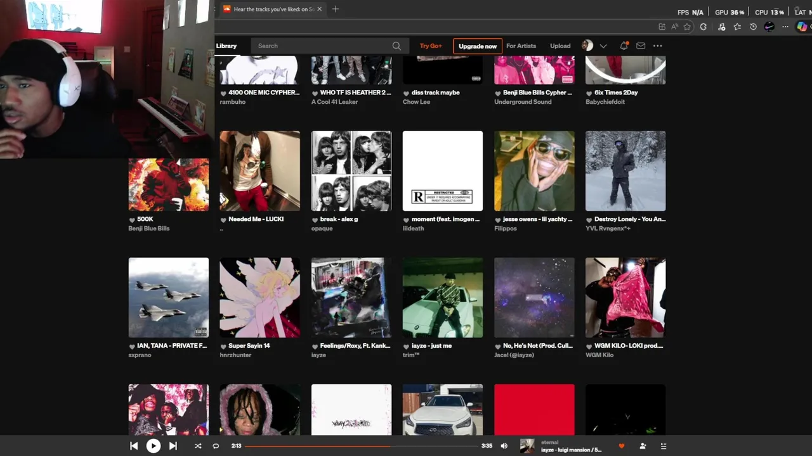Toggle like heart on 'iayze - just me'
Viewport: 812px width, 456px height.
[x=406, y=346]
